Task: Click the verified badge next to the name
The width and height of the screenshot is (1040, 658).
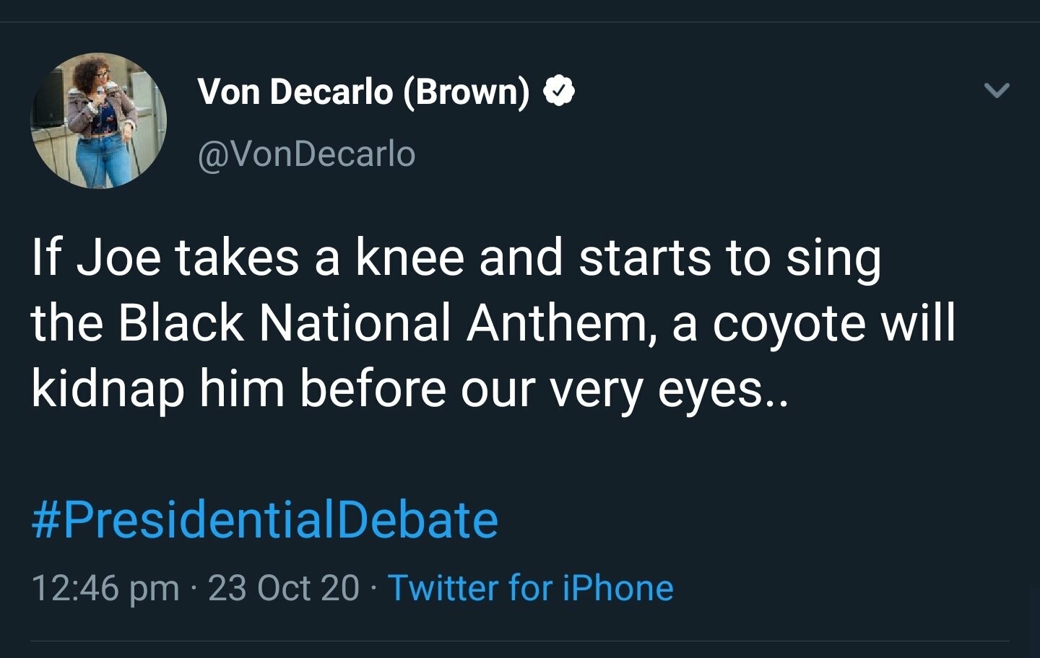Action: coord(558,91)
